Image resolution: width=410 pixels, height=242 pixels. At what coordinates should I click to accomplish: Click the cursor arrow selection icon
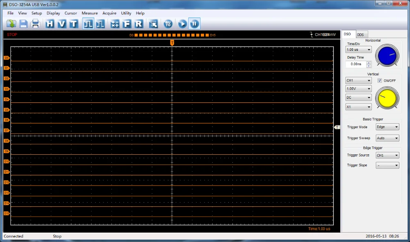(153, 24)
